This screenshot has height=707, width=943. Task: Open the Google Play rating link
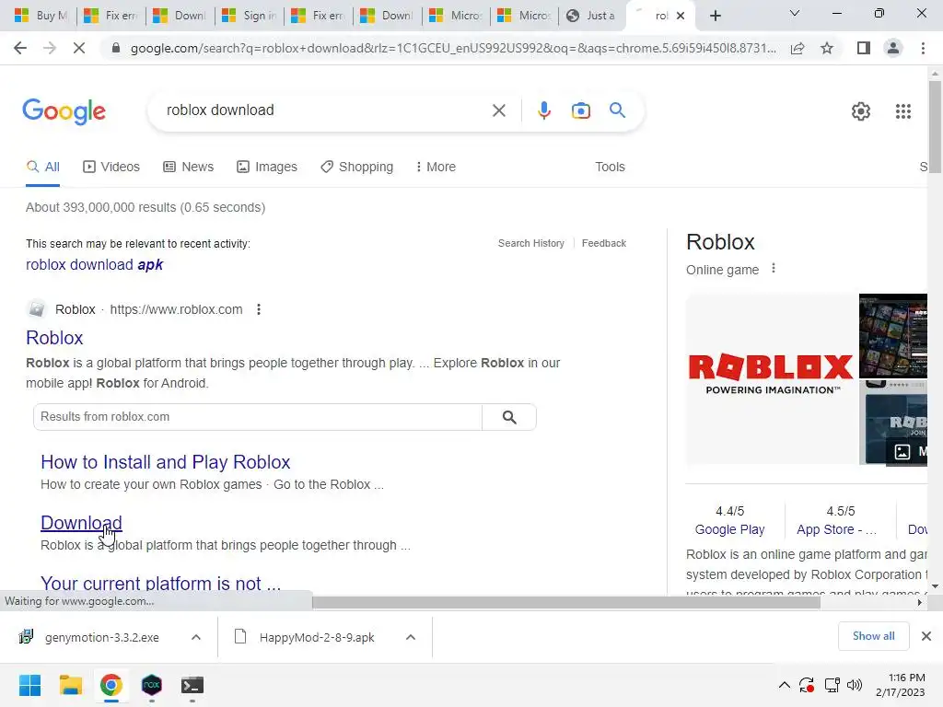pos(729,529)
